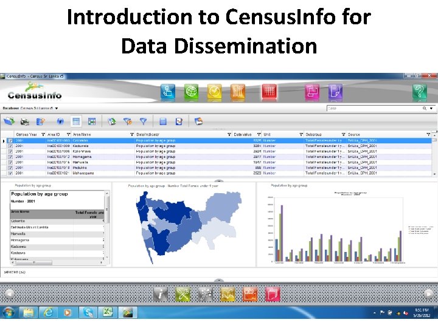Image resolution: width=438 pixels, height=328 pixels.
Task: Open the Source column filter
Action: point(428,134)
